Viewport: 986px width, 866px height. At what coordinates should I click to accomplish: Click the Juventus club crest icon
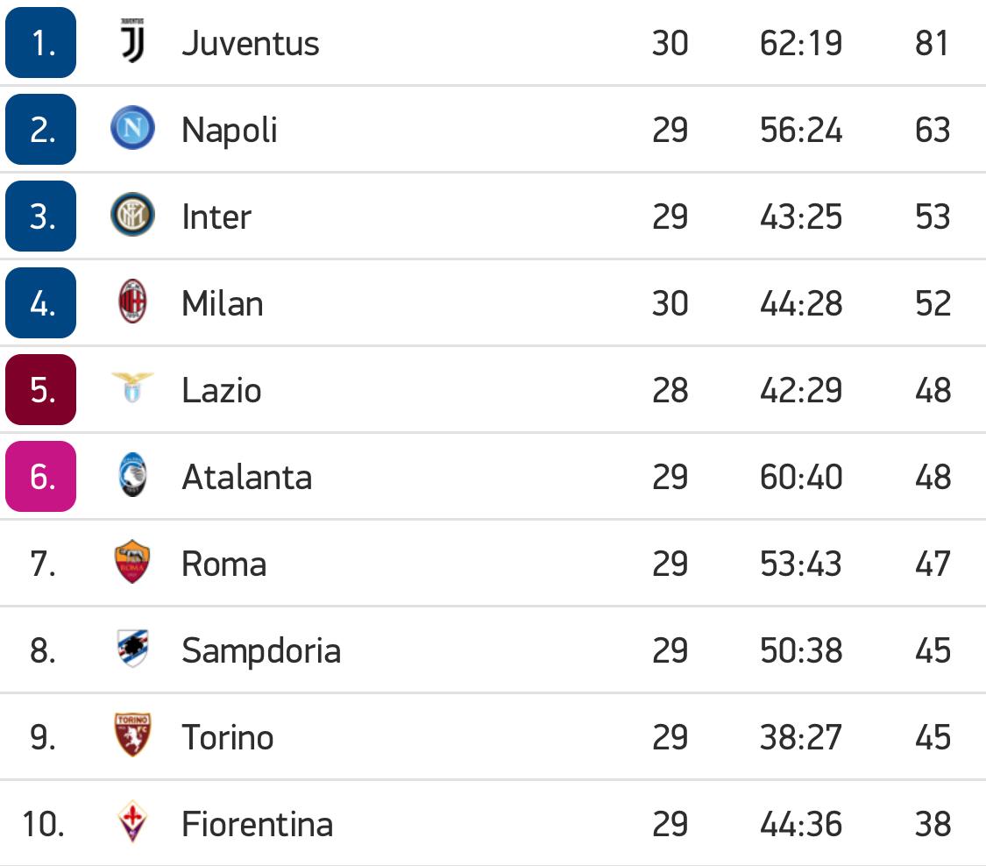point(133,43)
